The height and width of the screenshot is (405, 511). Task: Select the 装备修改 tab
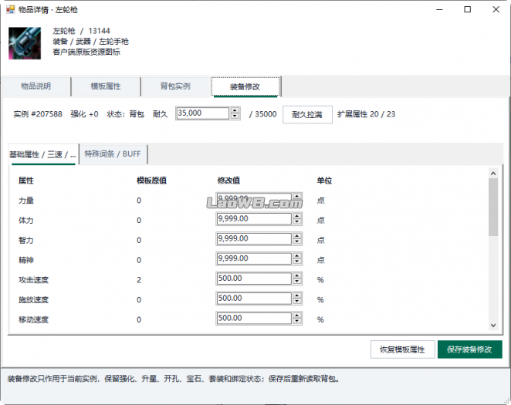pos(245,86)
